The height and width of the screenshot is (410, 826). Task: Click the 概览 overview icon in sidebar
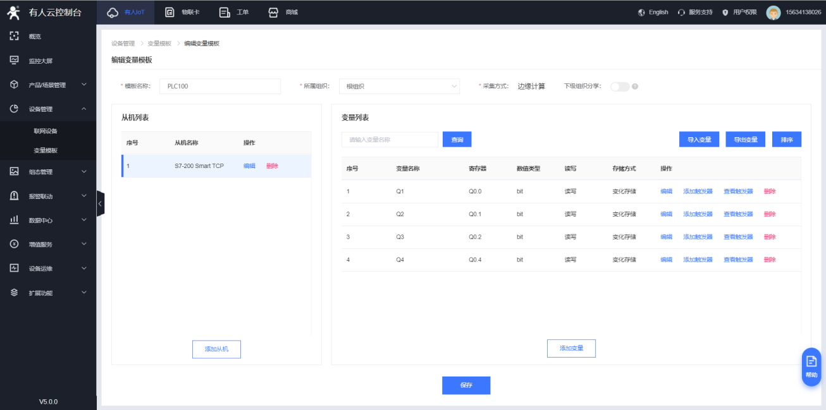tap(14, 37)
